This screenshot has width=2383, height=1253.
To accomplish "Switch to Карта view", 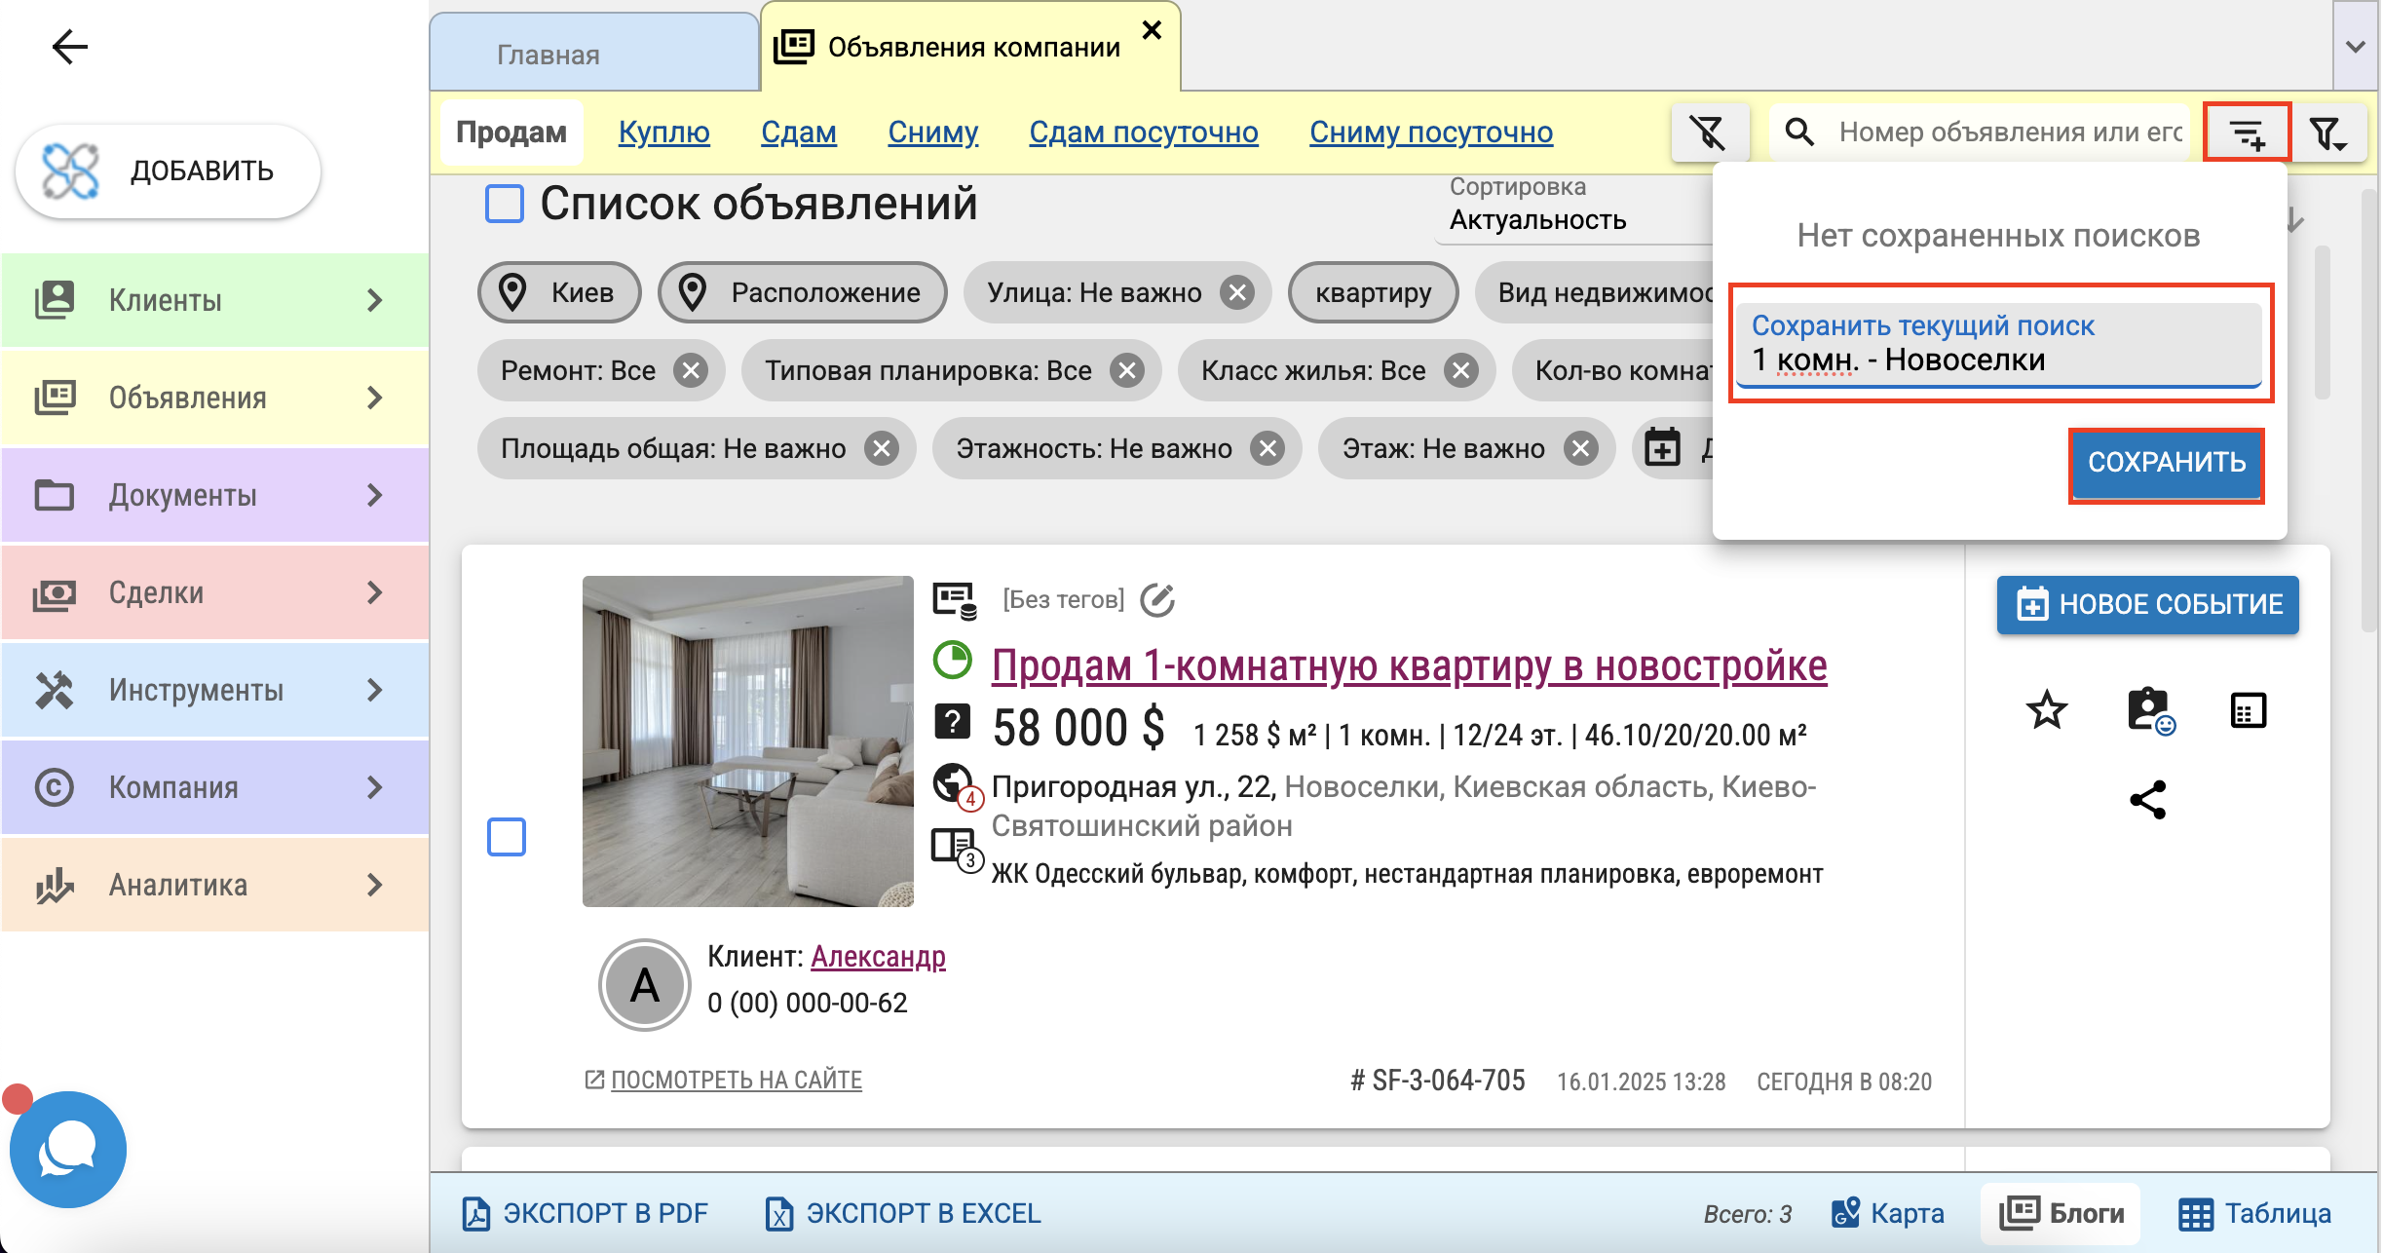I will click(1887, 1214).
